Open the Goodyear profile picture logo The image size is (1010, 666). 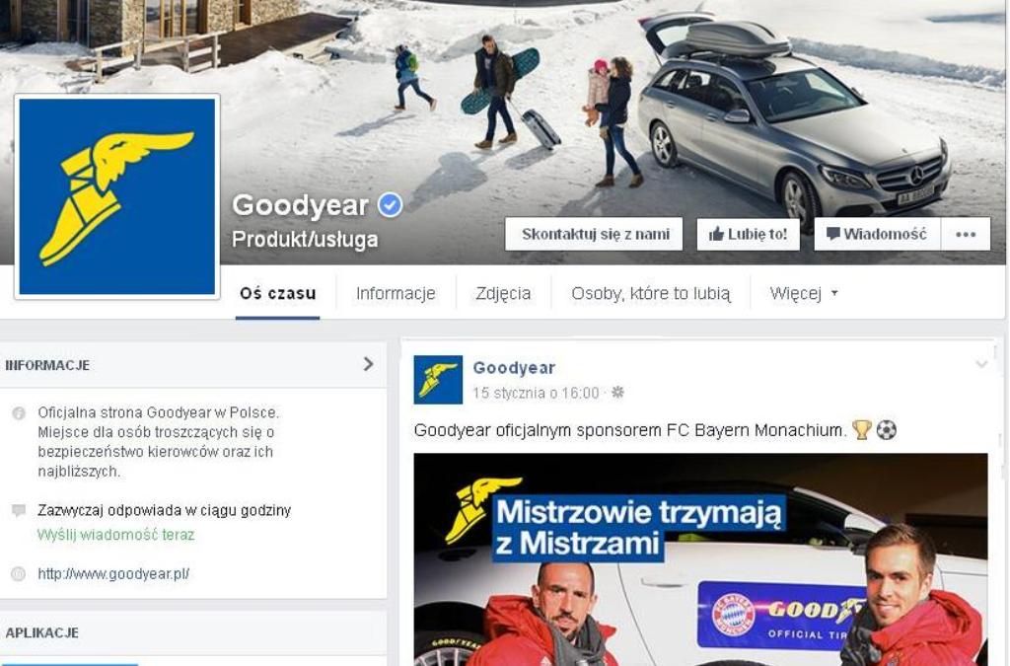[x=117, y=196]
